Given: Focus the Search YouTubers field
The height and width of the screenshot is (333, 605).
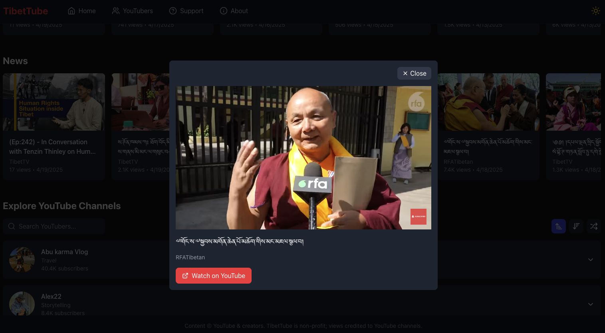Looking at the screenshot, I should (54, 226).
